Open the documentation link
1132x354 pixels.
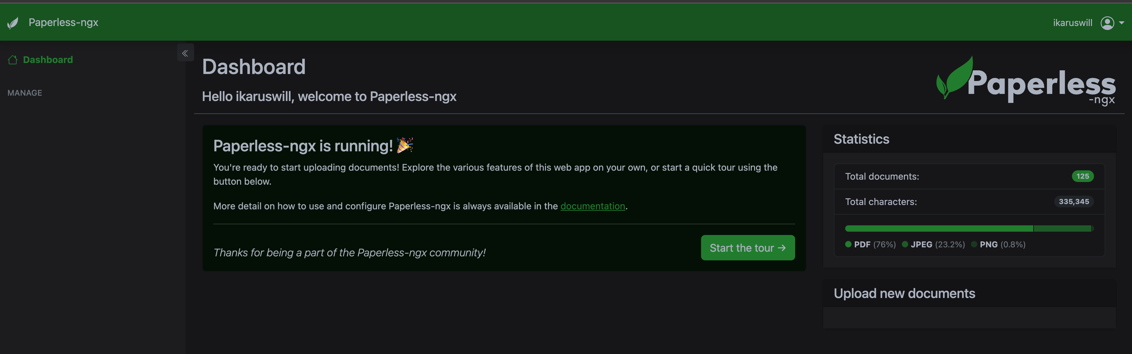pos(593,206)
